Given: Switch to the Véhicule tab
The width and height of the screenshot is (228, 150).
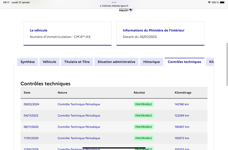Looking at the screenshot, I should coord(49,62).
